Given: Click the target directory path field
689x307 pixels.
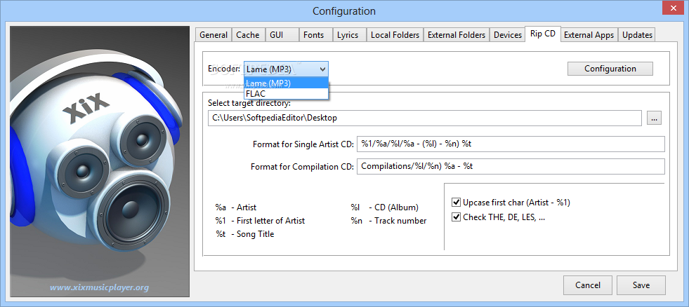Looking at the screenshot, I should [x=425, y=118].
